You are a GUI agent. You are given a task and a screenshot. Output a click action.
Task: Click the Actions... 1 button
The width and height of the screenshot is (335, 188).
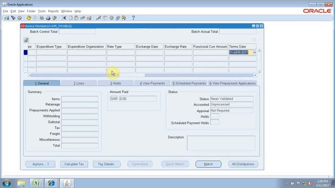pos(40,164)
